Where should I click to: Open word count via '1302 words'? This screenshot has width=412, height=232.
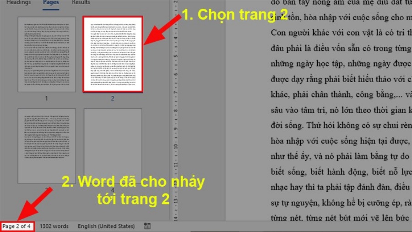tap(54, 226)
